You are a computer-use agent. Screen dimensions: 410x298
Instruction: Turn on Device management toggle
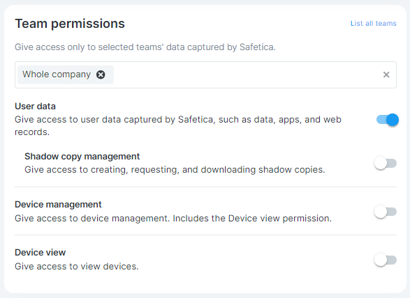click(386, 212)
